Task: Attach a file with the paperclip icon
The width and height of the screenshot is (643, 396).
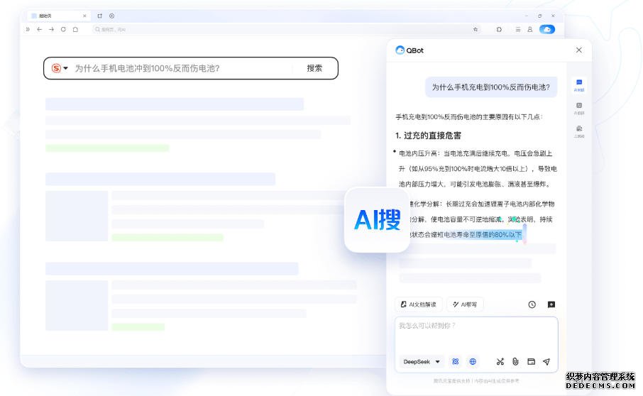Action: pyautogui.click(x=515, y=361)
